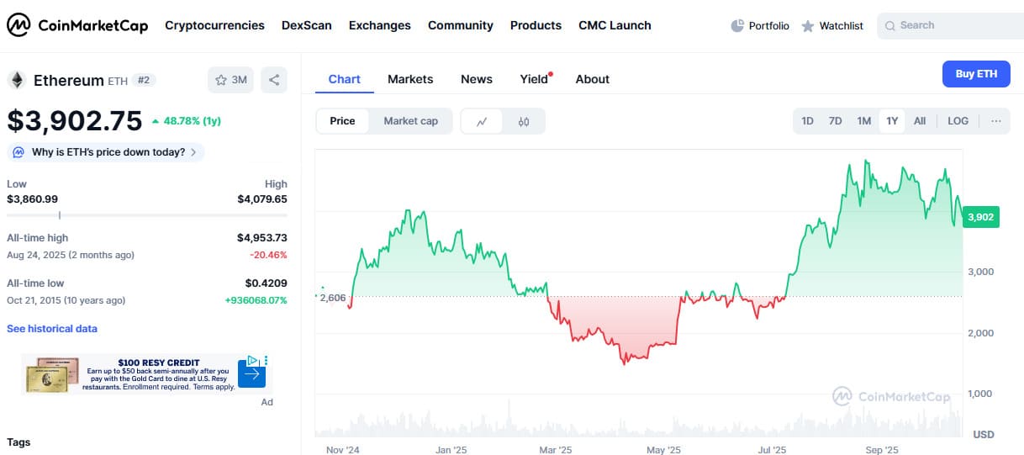
Task: Open the Yield tab
Action: (x=534, y=79)
